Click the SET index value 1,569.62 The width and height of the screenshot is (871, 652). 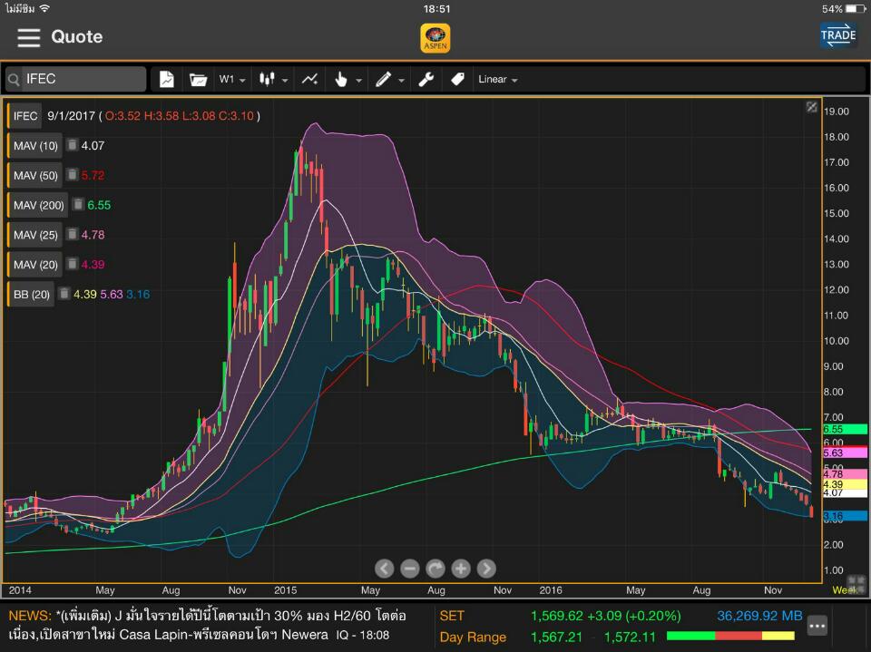tap(556, 616)
